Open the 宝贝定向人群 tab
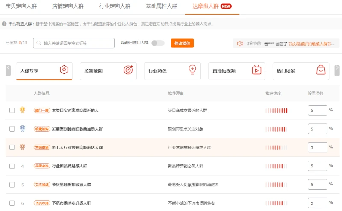The height and width of the screenshot is (211, 342). click(x=21, y=6)
